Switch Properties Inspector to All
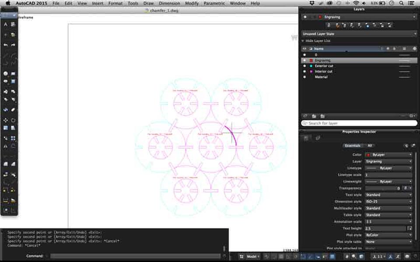 click(370, 146)
